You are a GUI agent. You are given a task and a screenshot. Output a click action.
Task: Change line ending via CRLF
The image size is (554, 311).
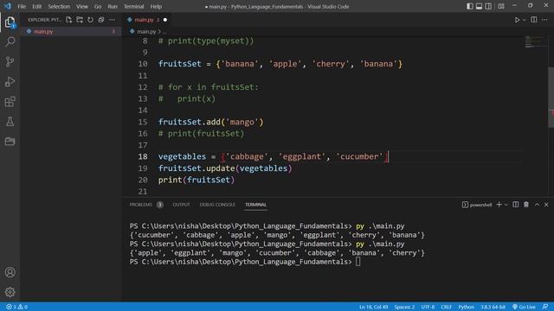click(x=447, y=307)
